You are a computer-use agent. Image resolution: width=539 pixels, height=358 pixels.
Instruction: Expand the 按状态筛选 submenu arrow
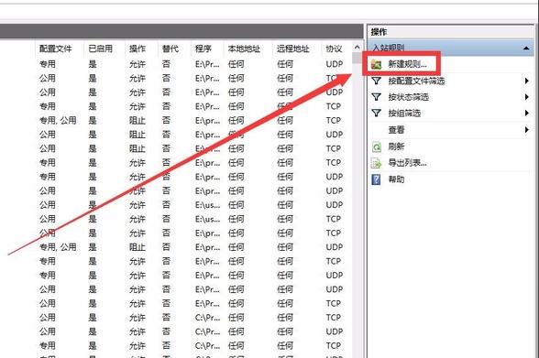[x=526, y=97]
